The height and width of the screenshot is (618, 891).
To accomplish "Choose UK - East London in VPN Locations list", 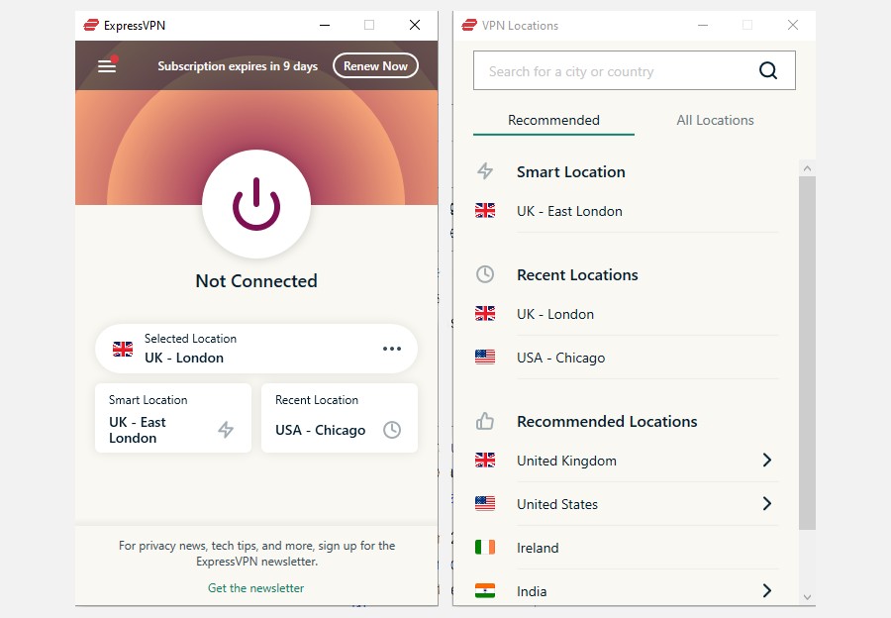I will coord(627,211).
